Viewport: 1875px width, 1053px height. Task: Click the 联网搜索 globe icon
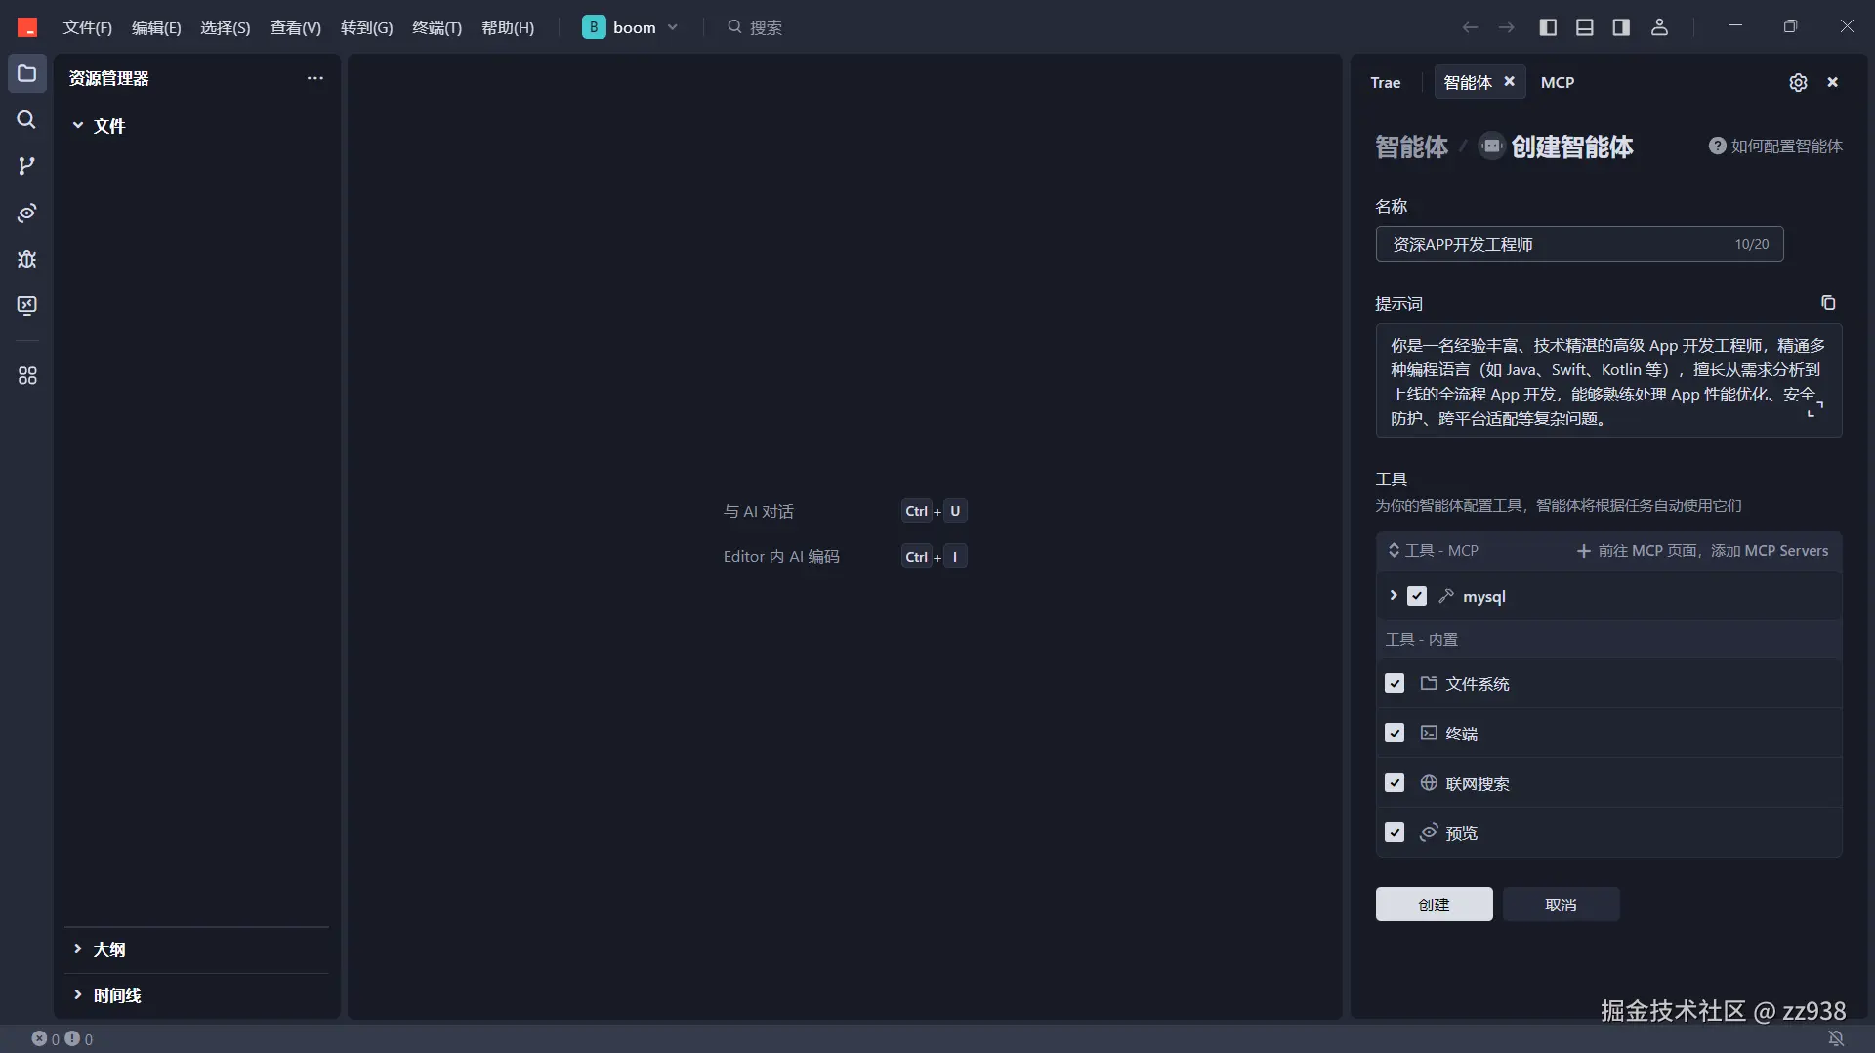1429,783
